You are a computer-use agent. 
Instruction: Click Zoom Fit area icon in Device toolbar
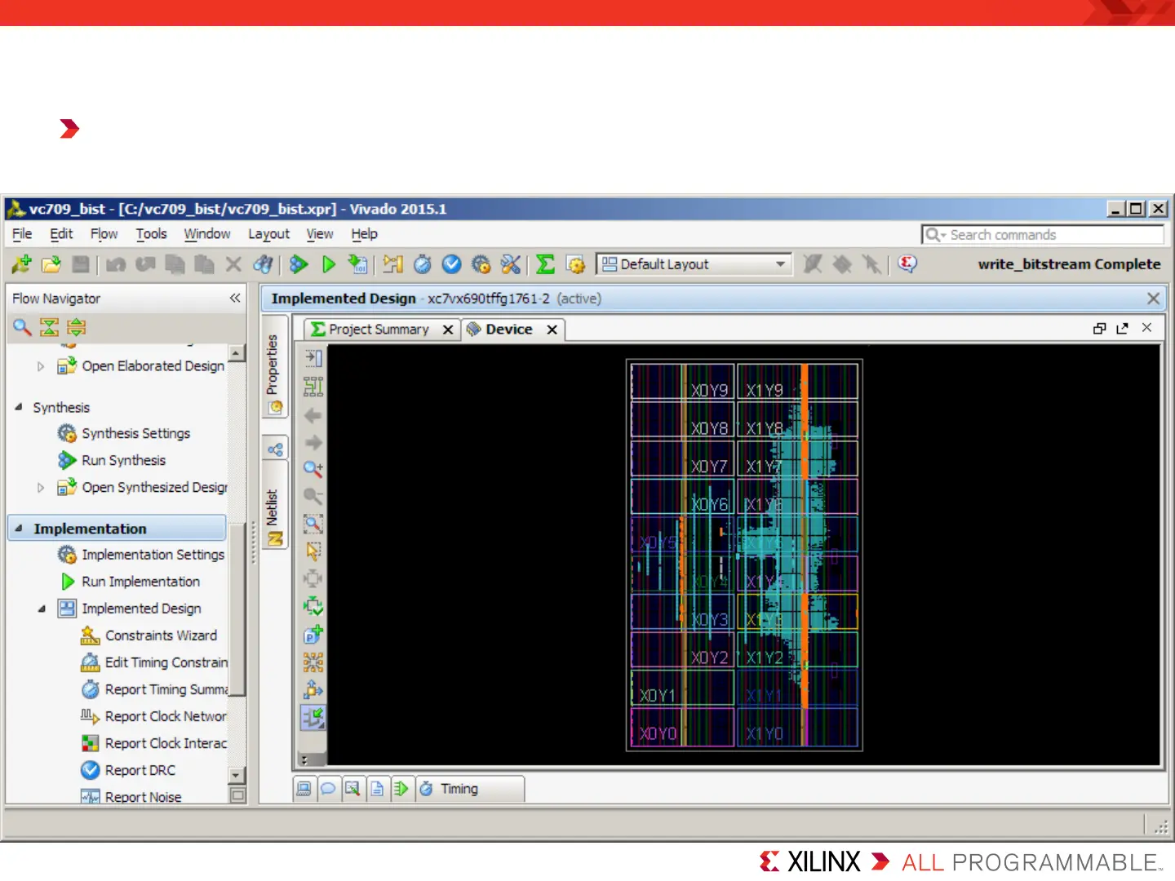(x=313, y=524)
